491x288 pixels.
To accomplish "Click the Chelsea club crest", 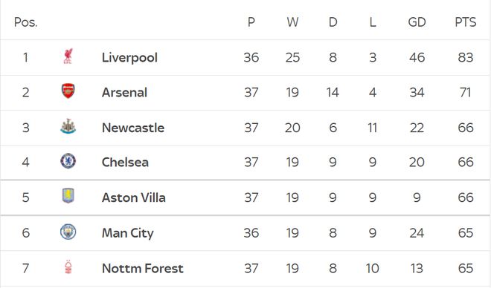I will [68, 161].
